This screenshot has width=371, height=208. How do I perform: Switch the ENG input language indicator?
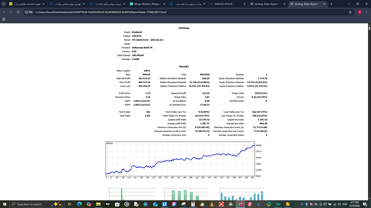345,204
